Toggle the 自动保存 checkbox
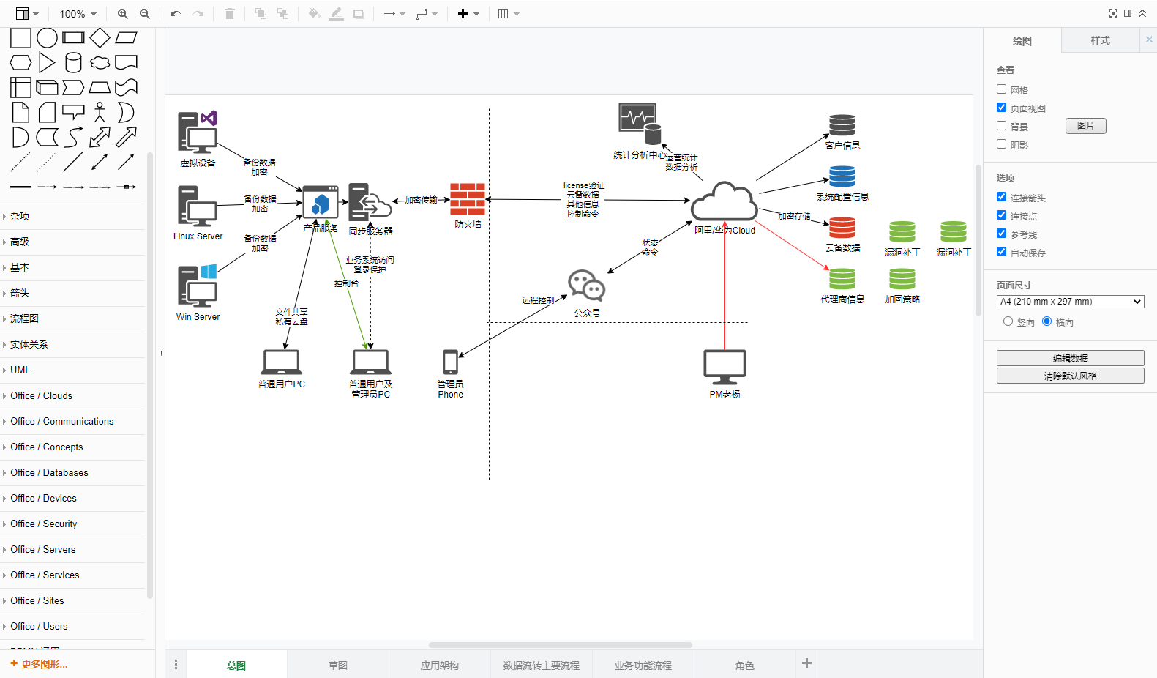1157x678 pixels. coord(1001,252)
